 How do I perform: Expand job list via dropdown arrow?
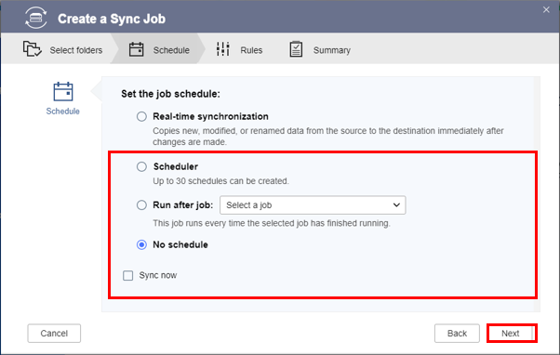click(x=396, y=205)
